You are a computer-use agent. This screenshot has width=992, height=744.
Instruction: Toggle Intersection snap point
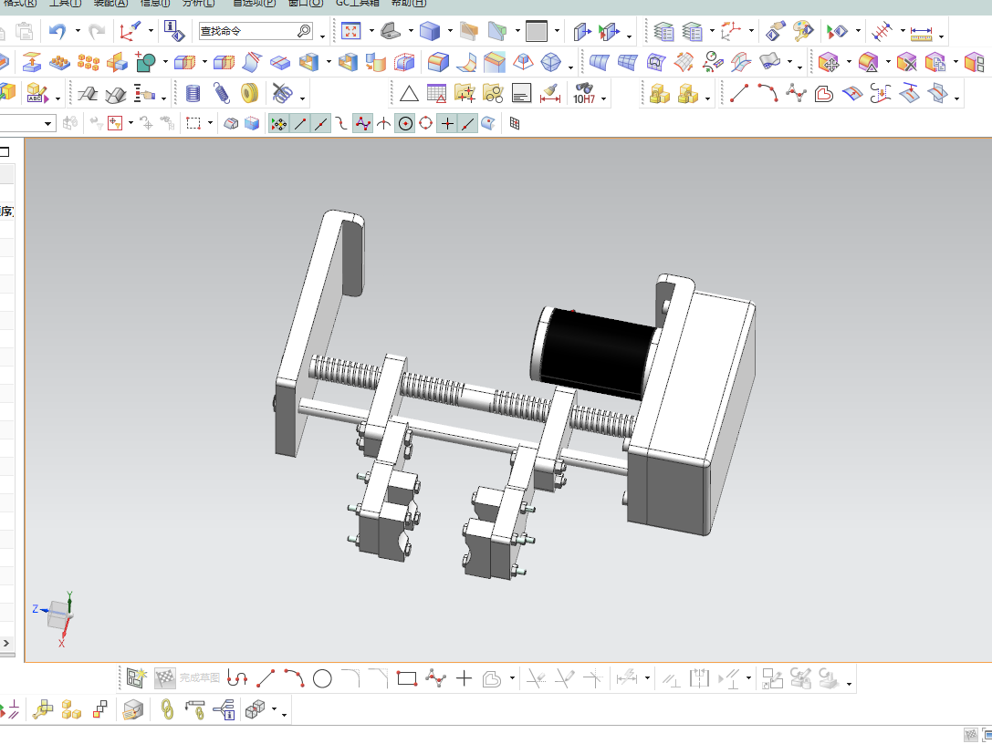384,124
